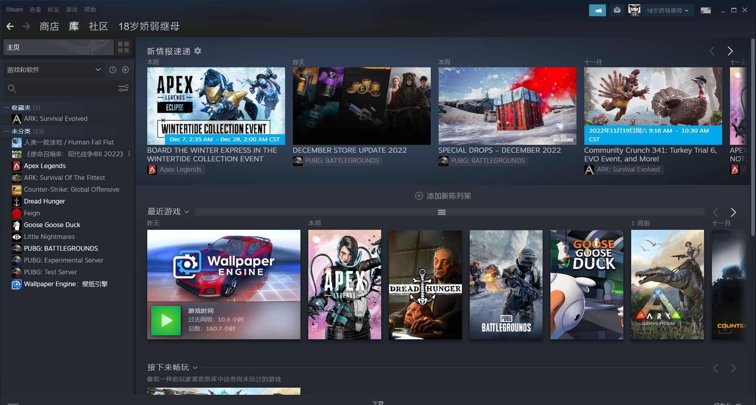
Task: Collapse the 未分类 uncategorized category
Action: click(x=6, y=131)
